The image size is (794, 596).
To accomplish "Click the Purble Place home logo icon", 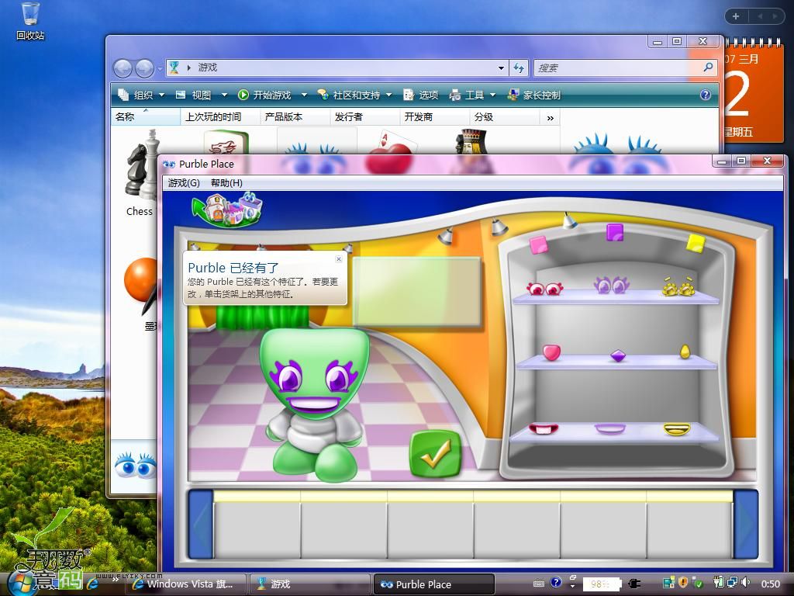I will point(227,208).
